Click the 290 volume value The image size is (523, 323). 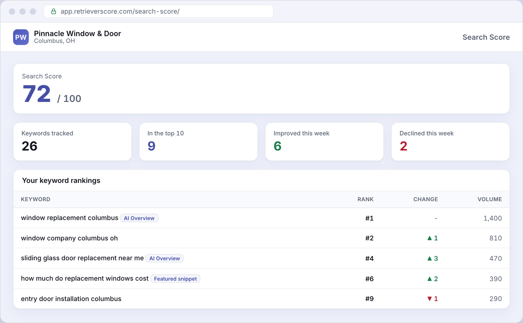pos(496,299)
